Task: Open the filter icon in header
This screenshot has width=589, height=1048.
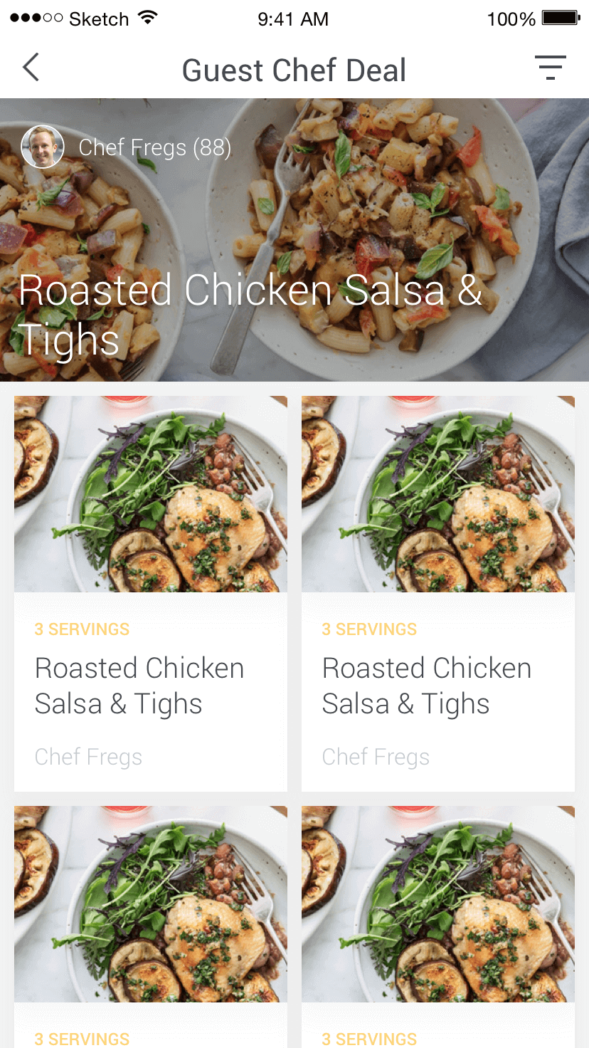Action: [x=551, y=68]
